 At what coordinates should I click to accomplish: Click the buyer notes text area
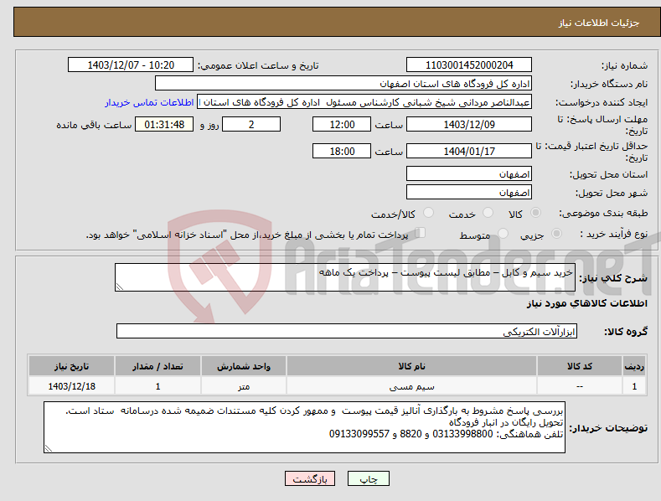coord(304,427)
